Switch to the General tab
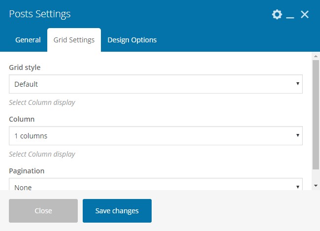Image resolution: width=320 pixels, height=231 pixels. 28,40
